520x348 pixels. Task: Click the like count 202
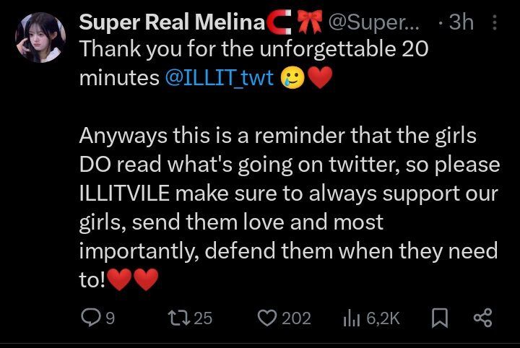point(296,318)
